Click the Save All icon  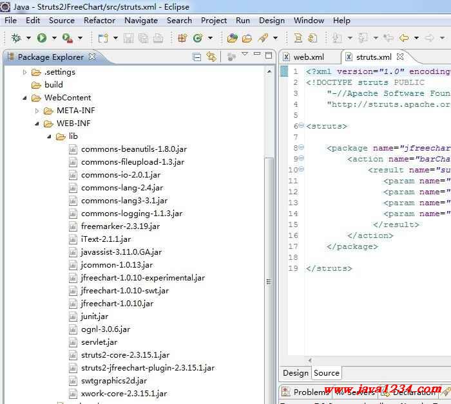tap(143, 38)
